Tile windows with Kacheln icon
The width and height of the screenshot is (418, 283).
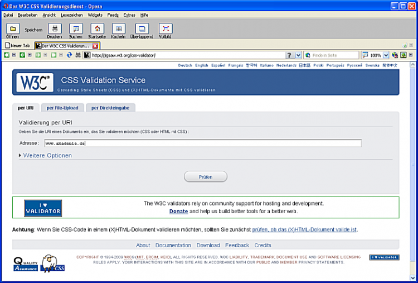coord(118,28)
